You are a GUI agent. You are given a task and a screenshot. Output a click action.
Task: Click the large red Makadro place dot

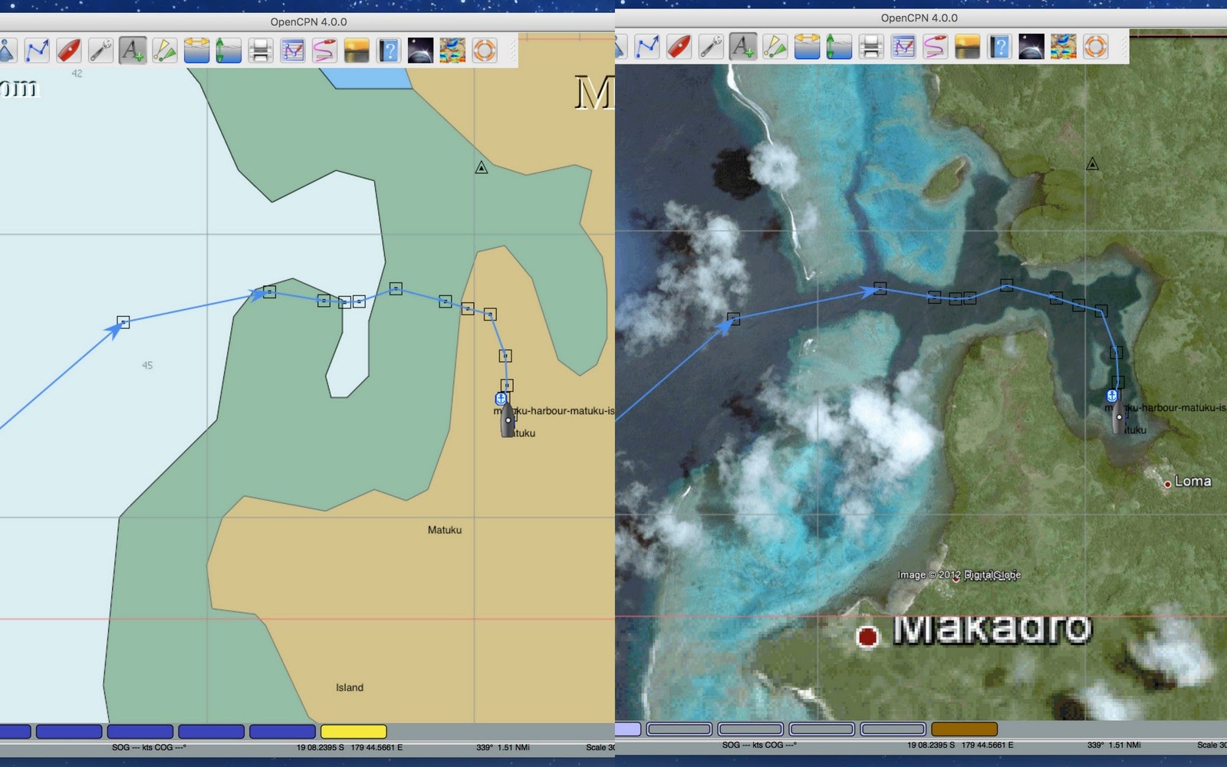click(x=867, y=636)
